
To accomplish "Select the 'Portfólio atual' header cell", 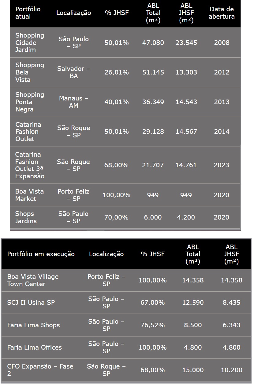I will coord(28,13).
